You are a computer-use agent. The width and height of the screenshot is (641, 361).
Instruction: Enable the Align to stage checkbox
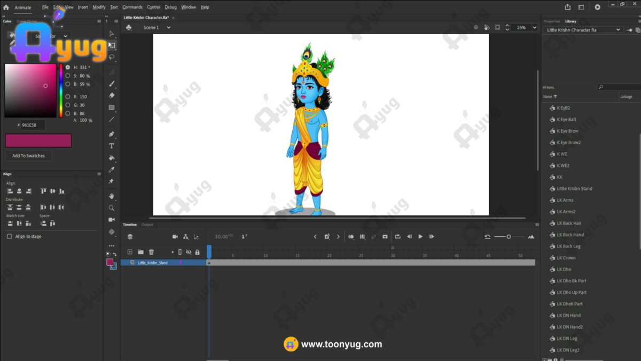[x=9, y=236]
